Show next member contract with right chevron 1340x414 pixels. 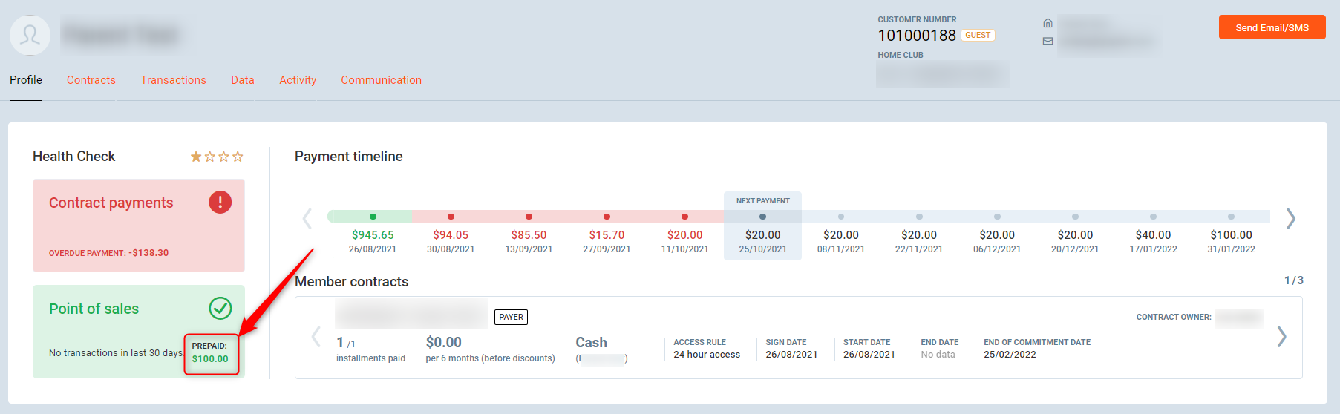coord(1281,337)
